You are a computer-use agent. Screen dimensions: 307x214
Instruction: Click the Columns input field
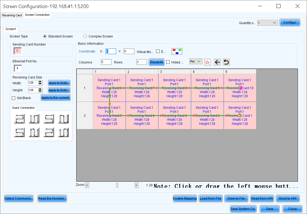coord(106,62)
